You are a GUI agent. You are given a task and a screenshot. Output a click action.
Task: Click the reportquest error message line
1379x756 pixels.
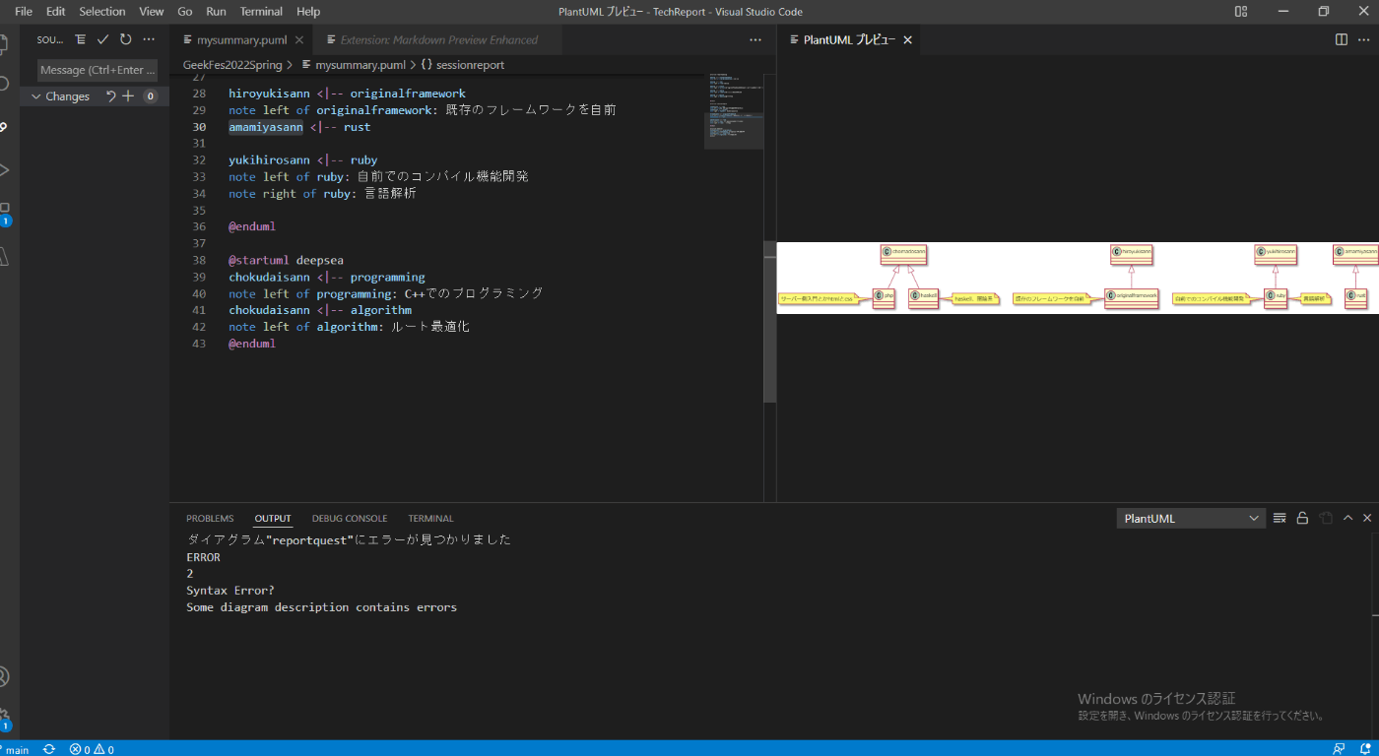[x=349, y=540]
